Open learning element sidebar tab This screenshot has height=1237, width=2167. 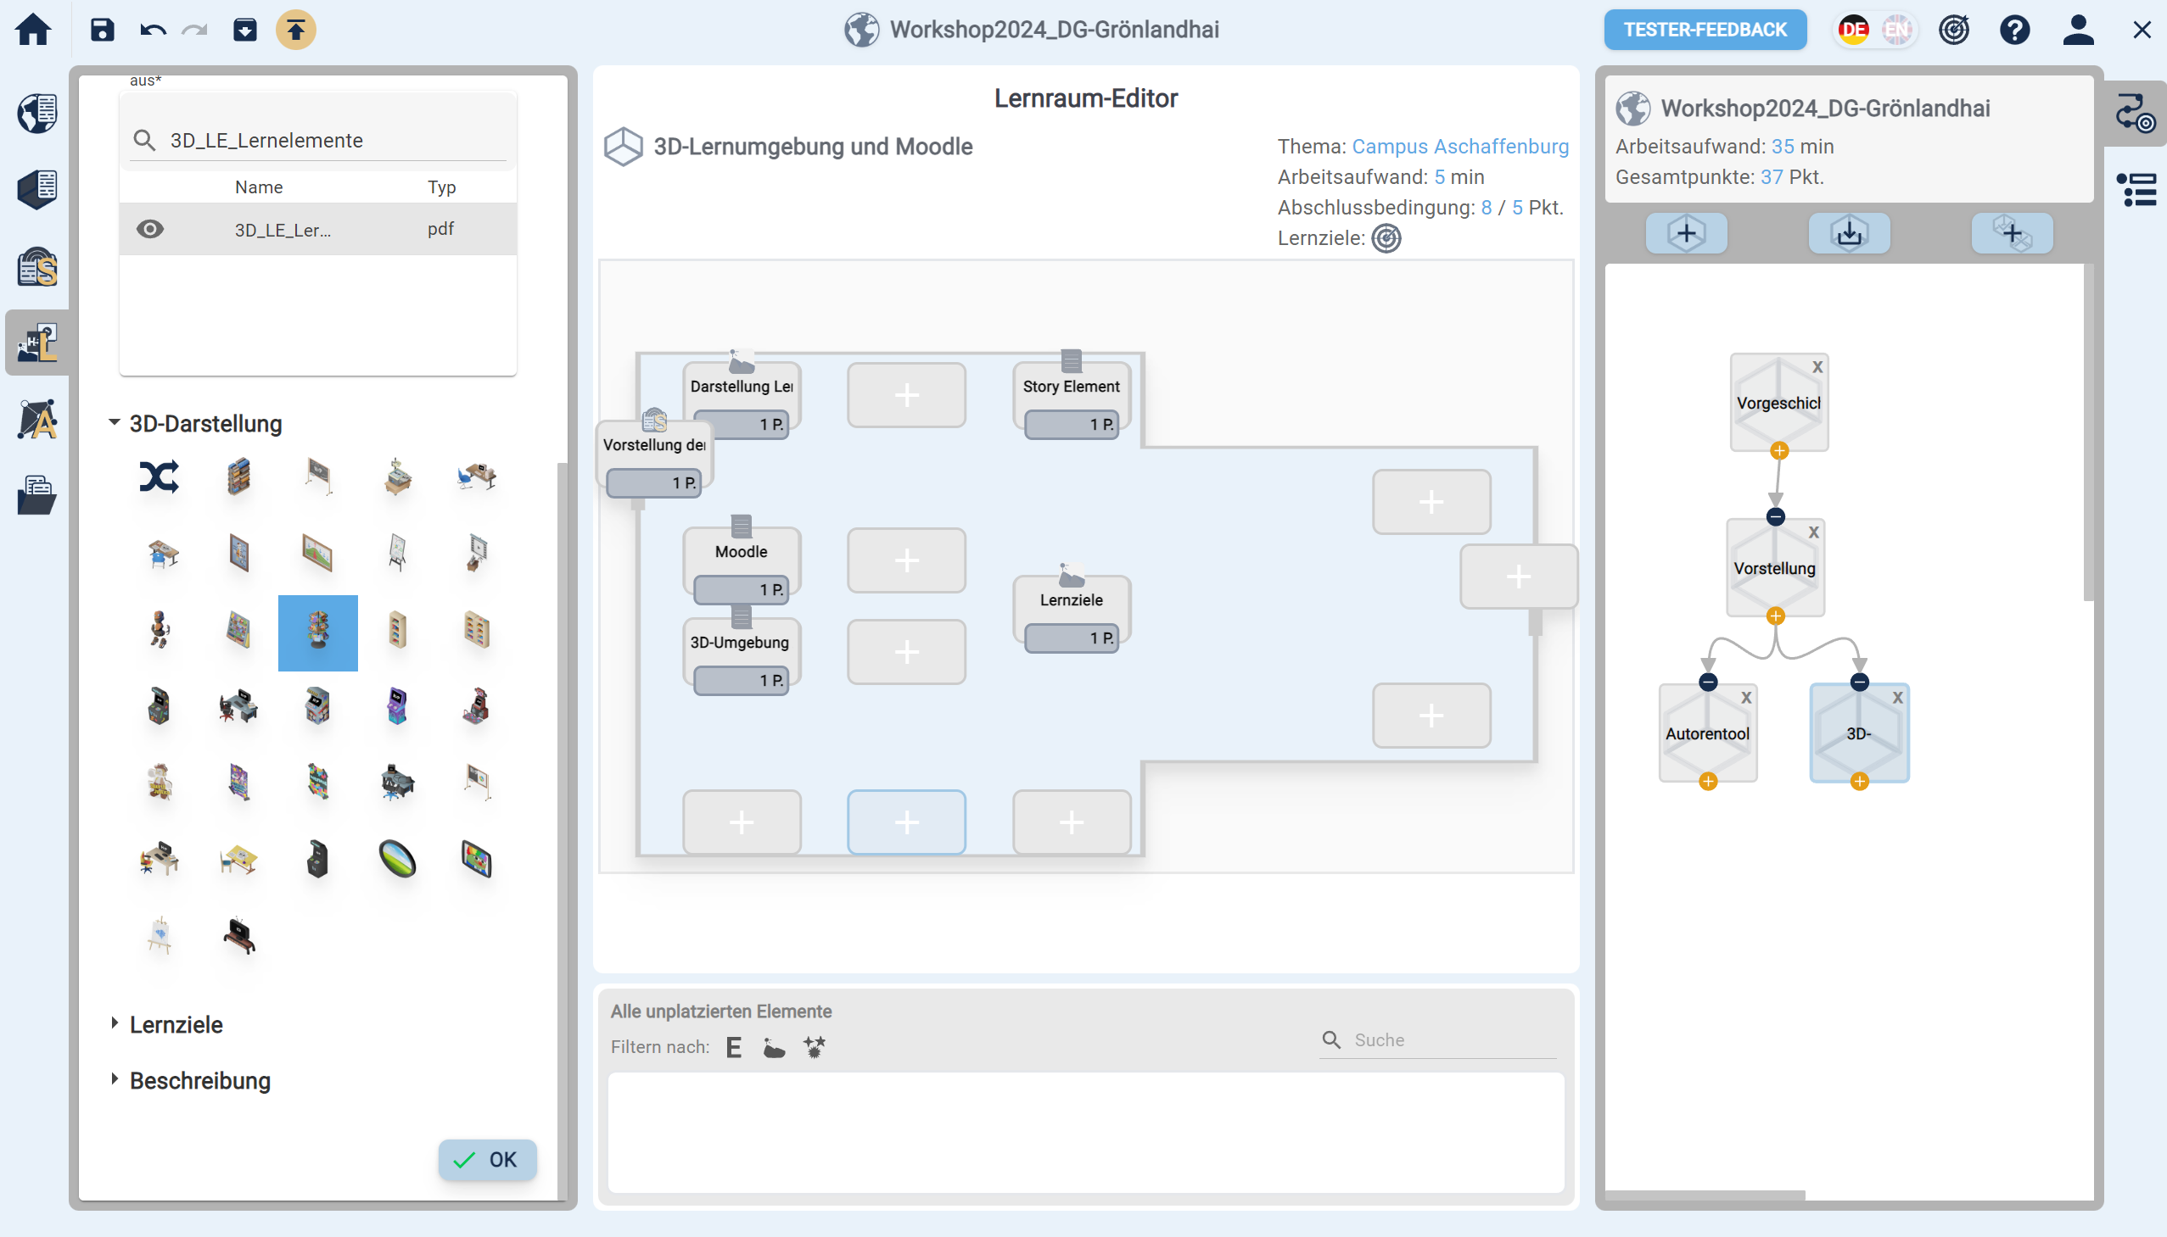(x=37, y=343)
